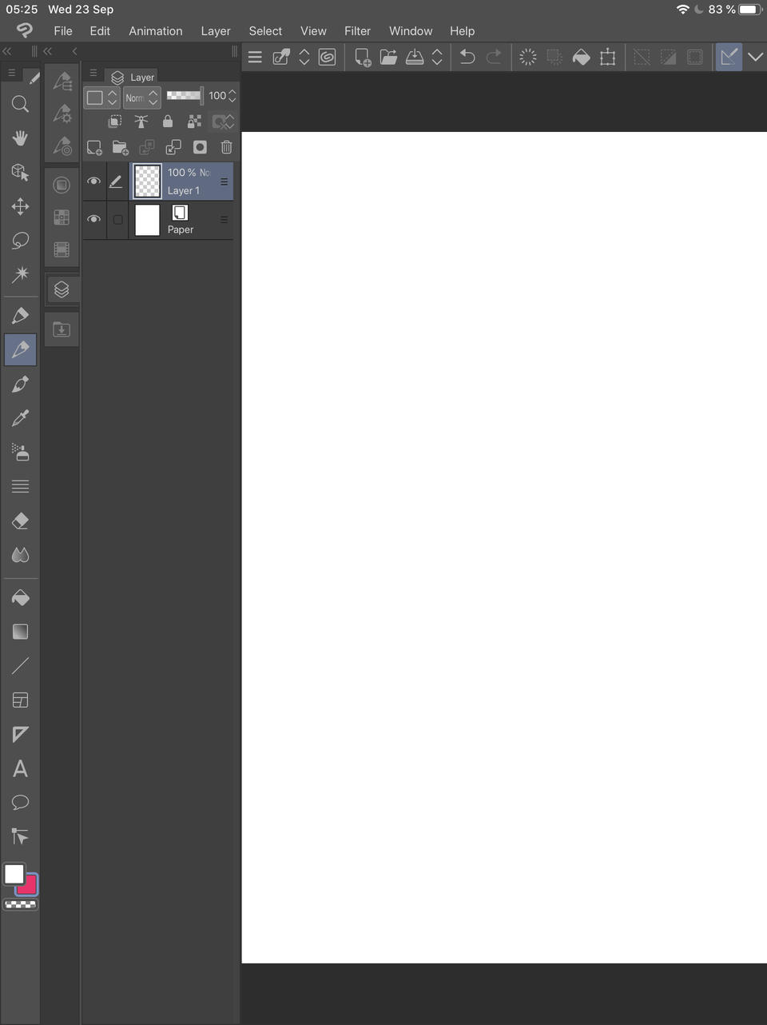
Task: Select the Balloon tool
Action: (x=21, y=803)
